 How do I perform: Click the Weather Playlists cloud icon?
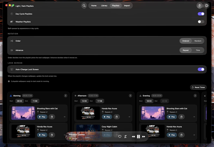[x=12, y=22]
